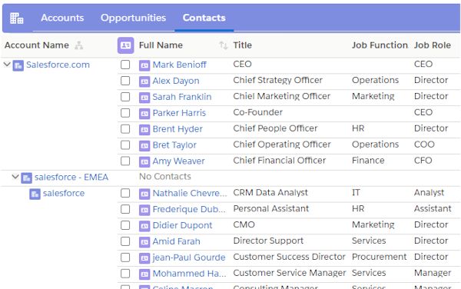This screenshot has height=289, width=461.
Task: Select the Amy Weaver checkbox
Action: pyautogui.click(x=125, y=161)
